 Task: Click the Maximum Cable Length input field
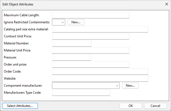(90, 15)
